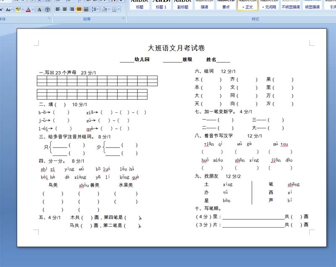Apply the 不明显强调 style
336x267 pixels.
click(291, 5)
